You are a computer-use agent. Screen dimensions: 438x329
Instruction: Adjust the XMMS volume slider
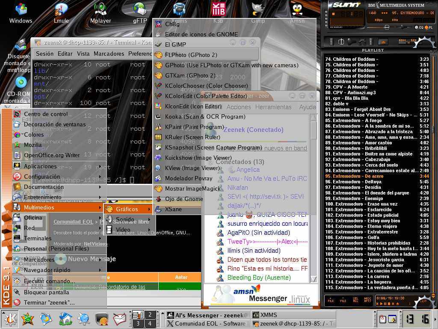click(x=387, y=27)
